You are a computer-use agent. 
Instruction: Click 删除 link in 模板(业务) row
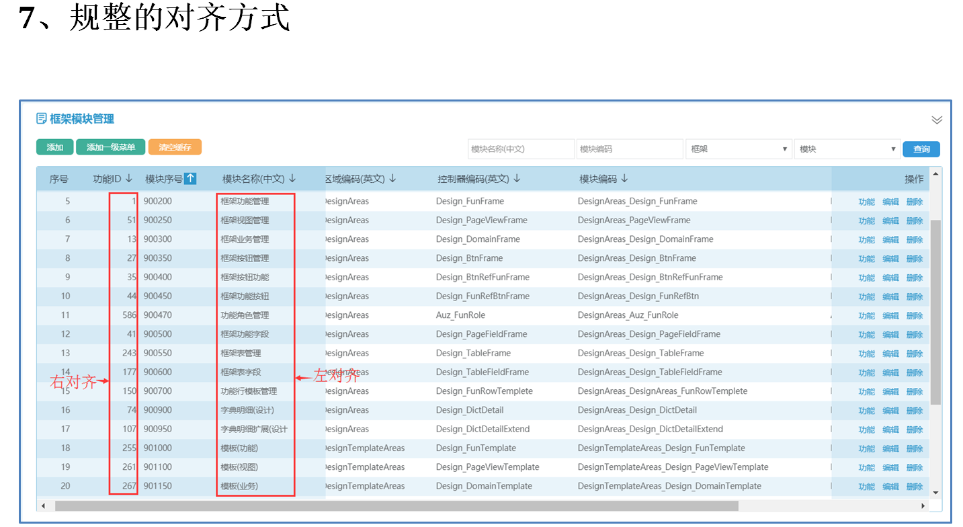coord(915,487)
